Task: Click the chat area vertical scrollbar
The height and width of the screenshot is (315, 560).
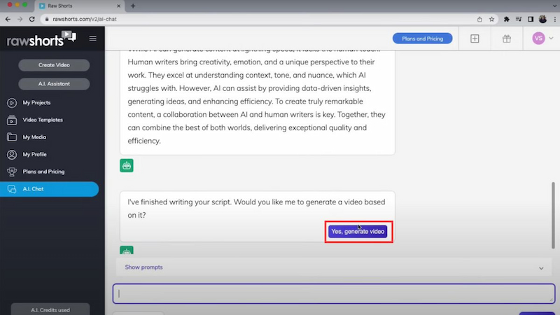Action: tap(553, 216)
